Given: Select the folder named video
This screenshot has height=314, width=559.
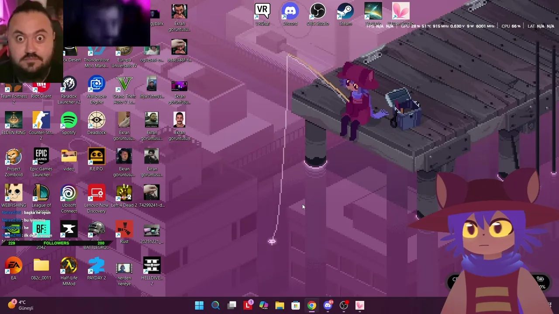Looking at the screenshot, I should click(69, 160).
